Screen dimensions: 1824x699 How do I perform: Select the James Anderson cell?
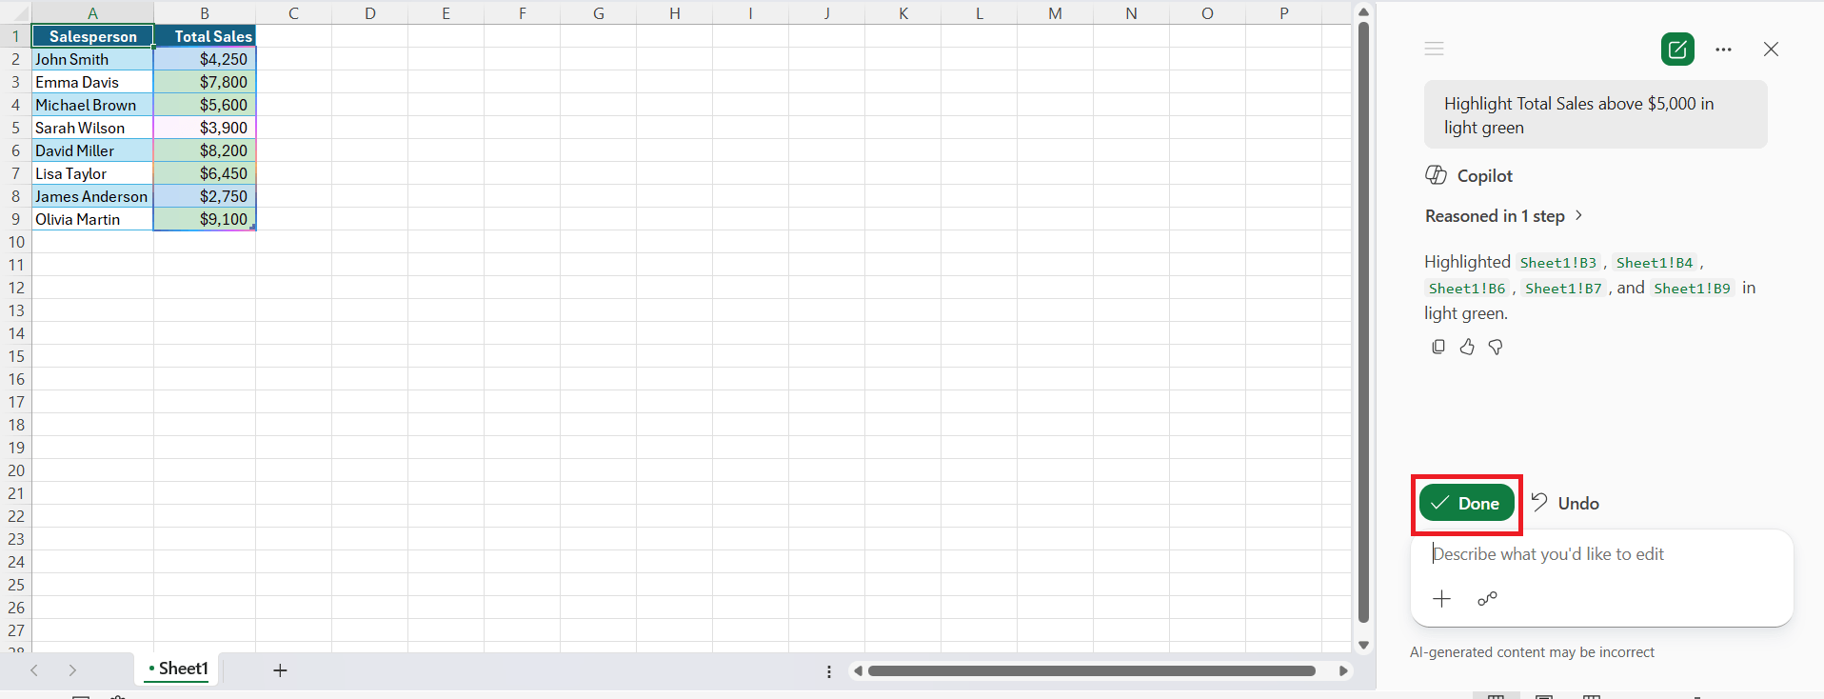point(92,196)
